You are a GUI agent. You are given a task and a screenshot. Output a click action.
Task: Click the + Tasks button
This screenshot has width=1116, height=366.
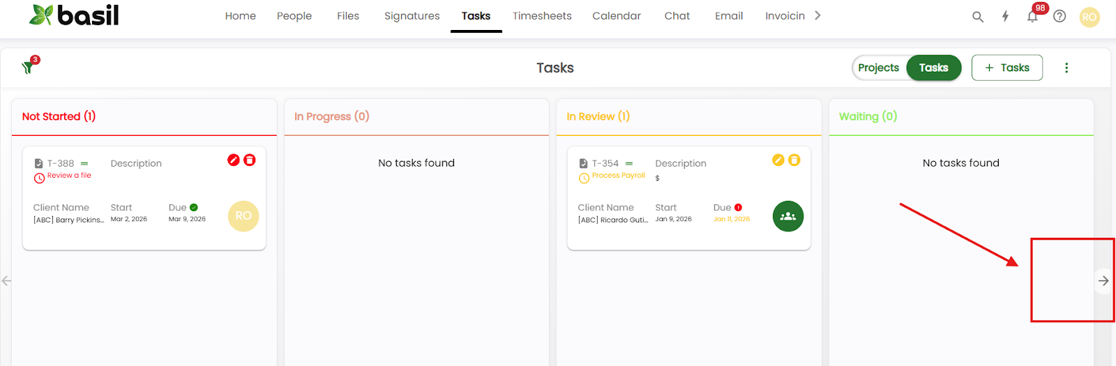[x=1006, y=68]
